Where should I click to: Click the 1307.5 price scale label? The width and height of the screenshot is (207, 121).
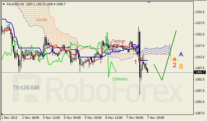pyautogui.click(x=200, y=68)
